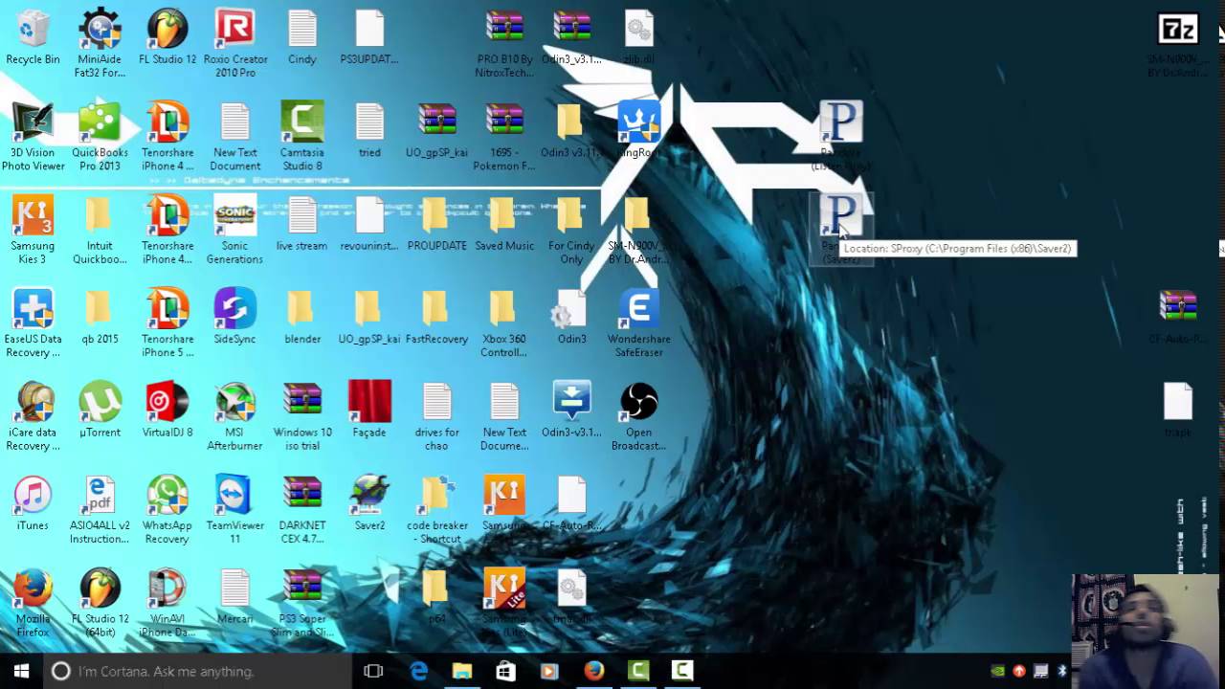
Task: Launch the KingRoot shortcut
Action: click(639, 132)
